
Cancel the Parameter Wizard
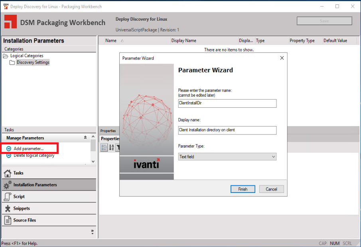[271, 189]
